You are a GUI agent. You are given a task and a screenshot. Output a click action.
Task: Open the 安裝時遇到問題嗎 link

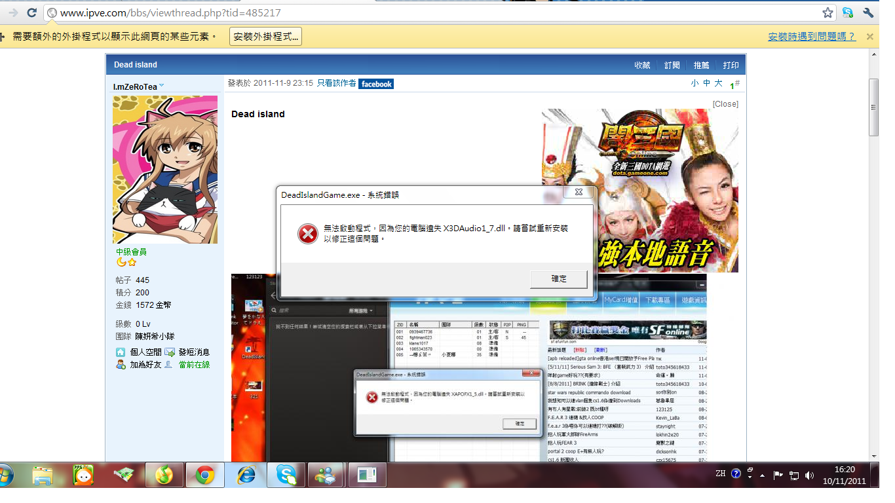[x=812, y=37]
